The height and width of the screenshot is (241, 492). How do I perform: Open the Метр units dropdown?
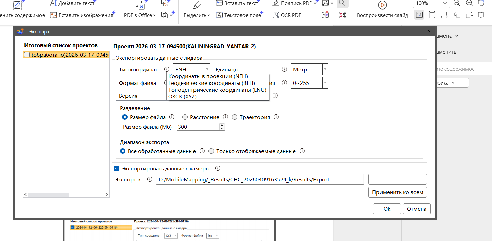point(309,69)
